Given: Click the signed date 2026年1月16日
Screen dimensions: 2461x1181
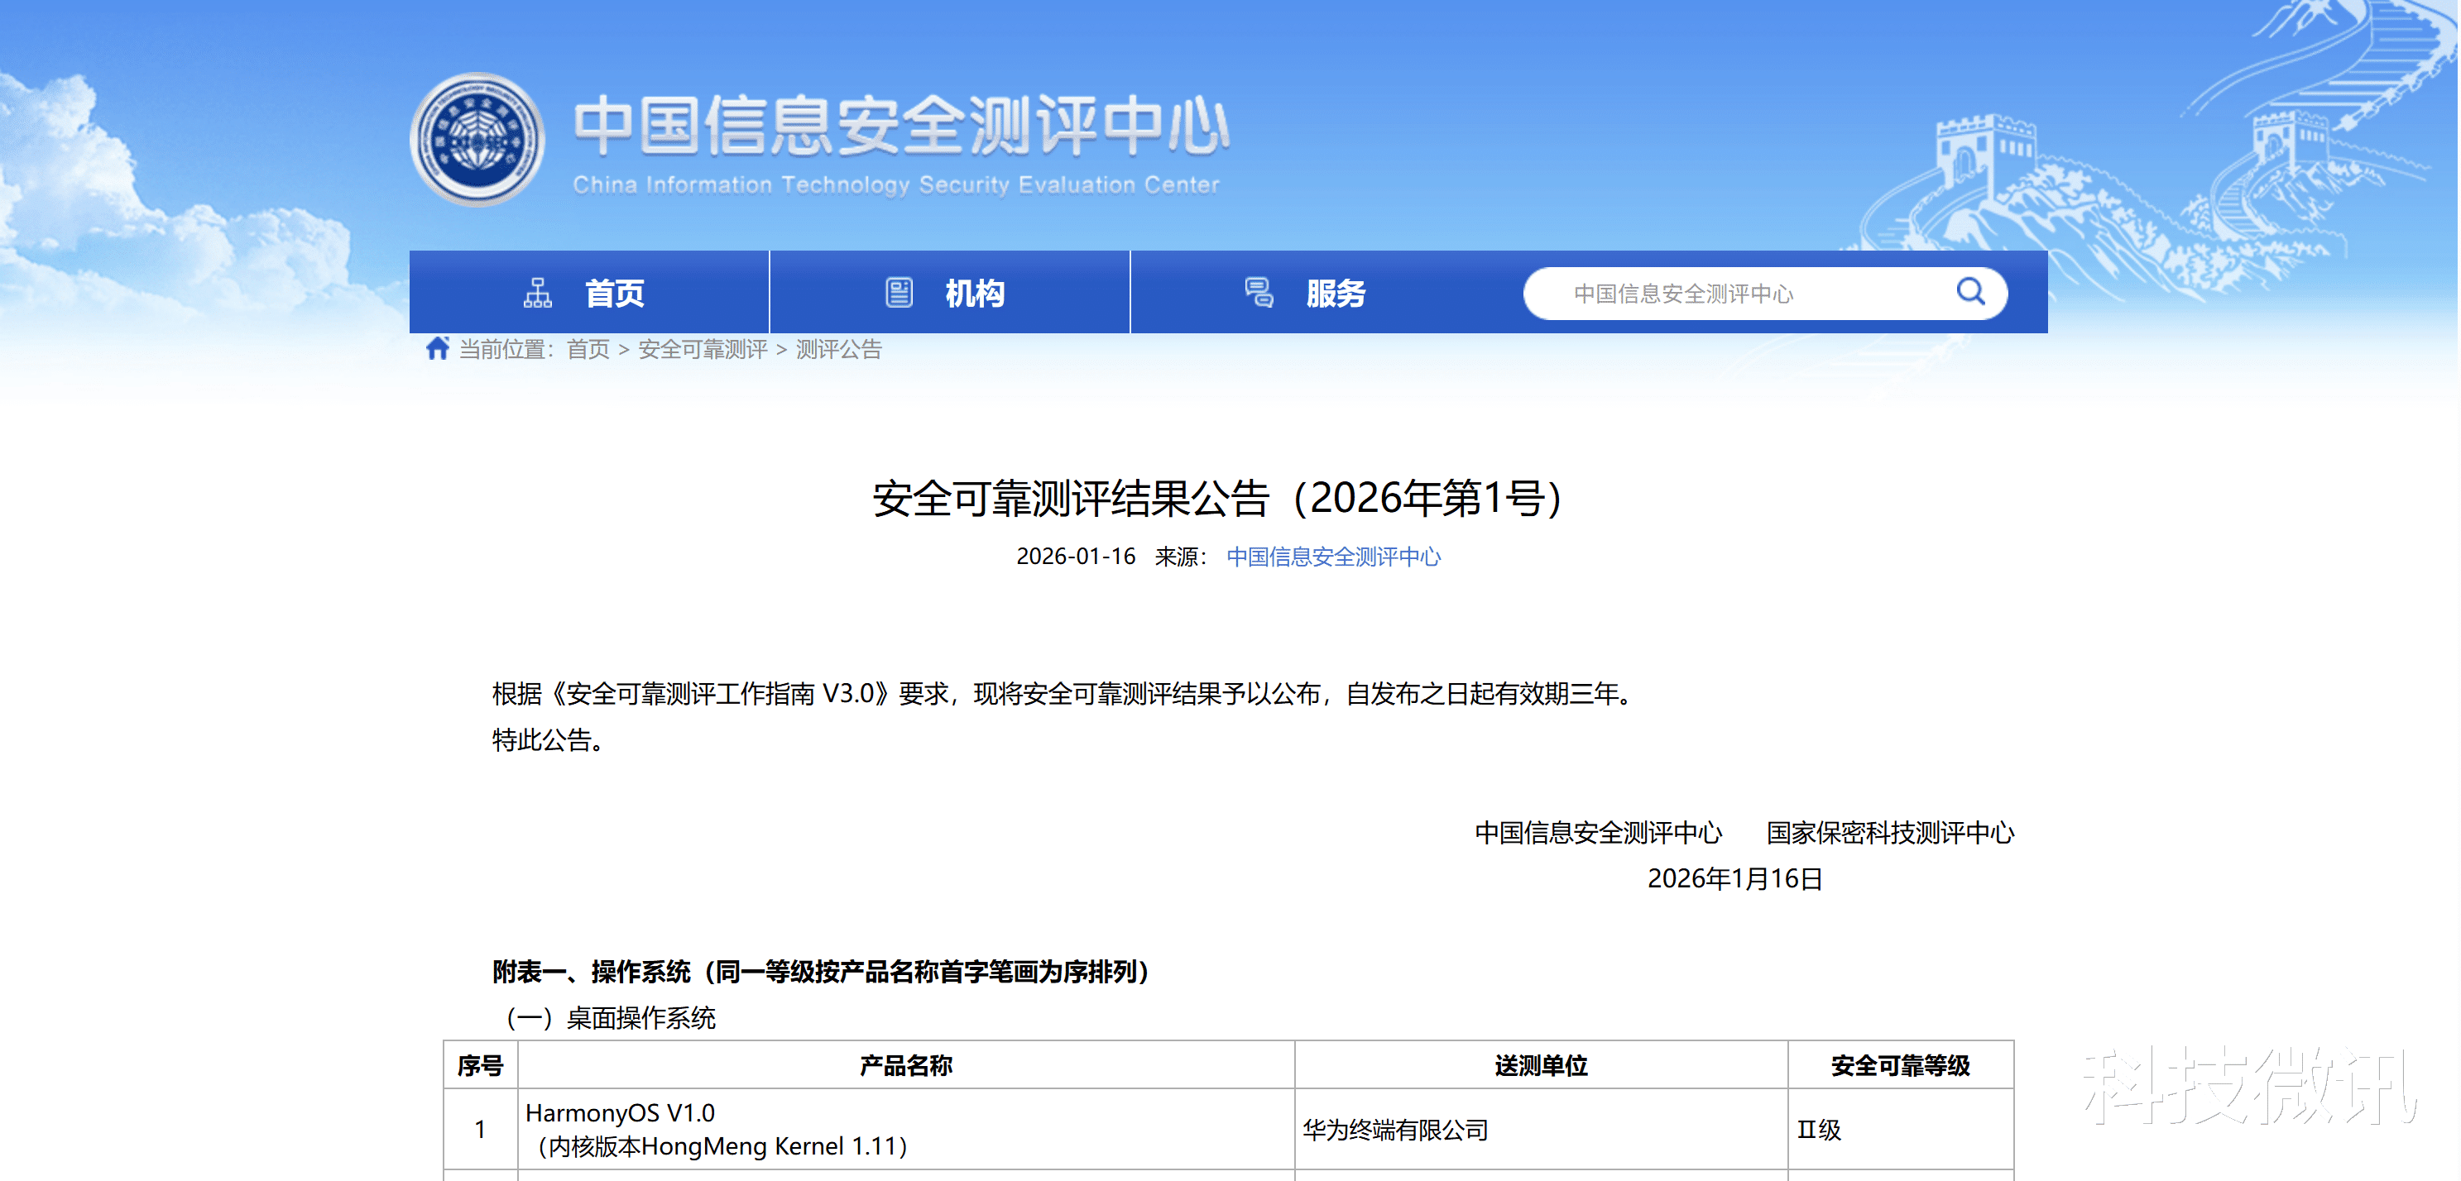Looking at the screenshot, I should 1735,878.
